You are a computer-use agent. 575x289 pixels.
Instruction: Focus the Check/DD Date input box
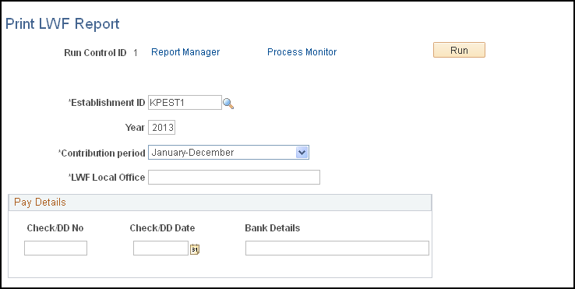161,248
